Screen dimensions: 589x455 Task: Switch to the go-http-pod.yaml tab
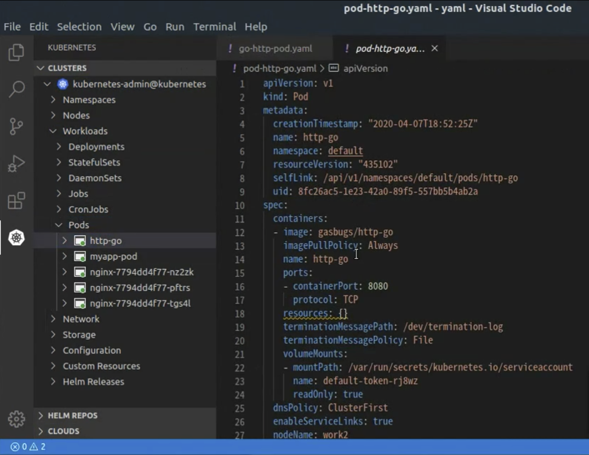point(275,49)
